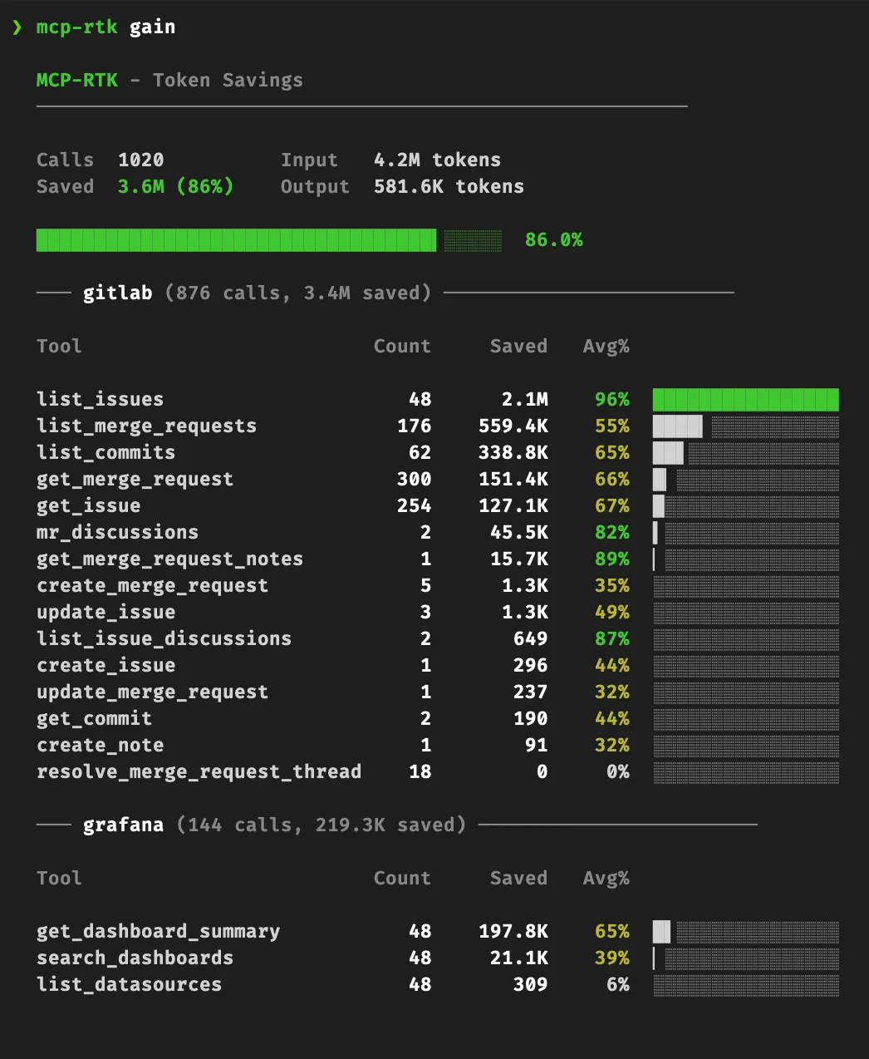Click the update_issue tool name
Viewport: 869px width, 1059px height.
tap(106, 612)
